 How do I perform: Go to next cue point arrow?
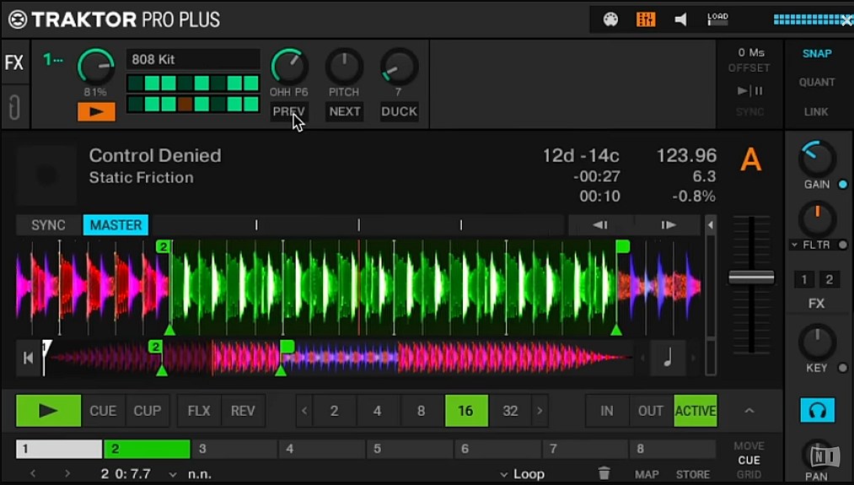click(67, 473)
